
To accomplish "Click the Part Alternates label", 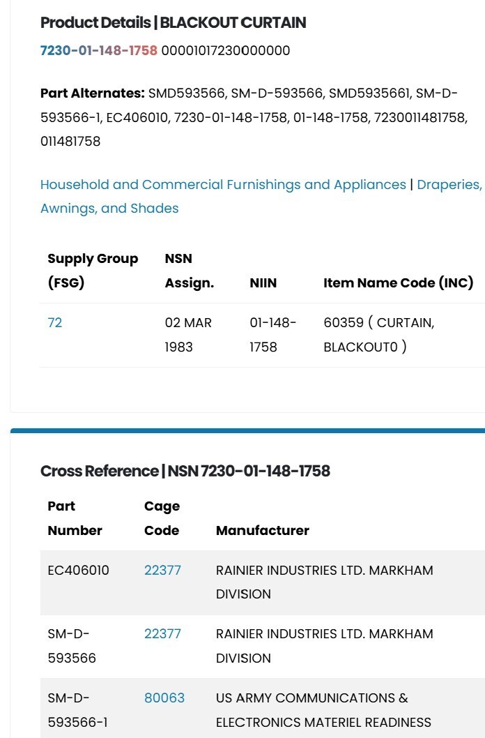I will [x=93, y=93].
